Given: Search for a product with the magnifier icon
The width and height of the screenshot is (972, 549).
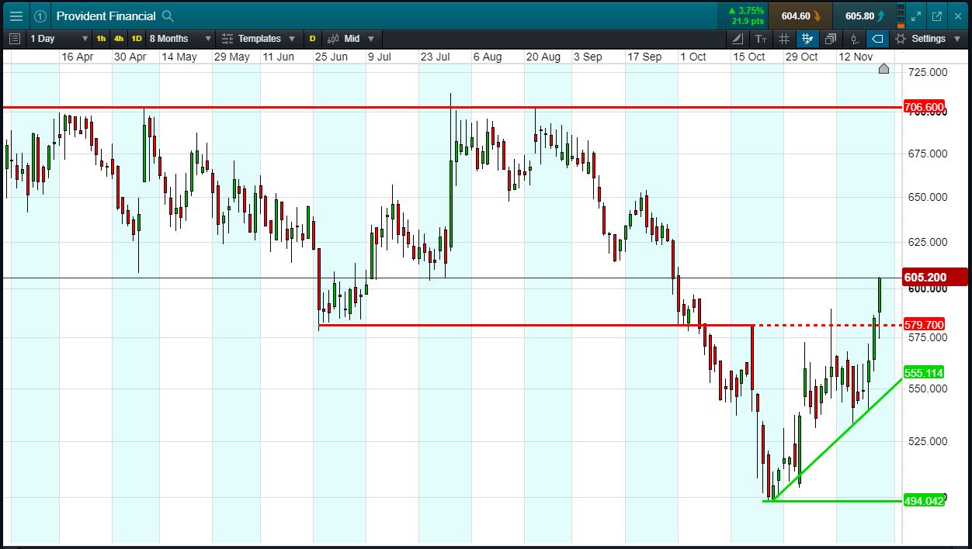Looking at the screenshot, I should [x=168, y=16].
